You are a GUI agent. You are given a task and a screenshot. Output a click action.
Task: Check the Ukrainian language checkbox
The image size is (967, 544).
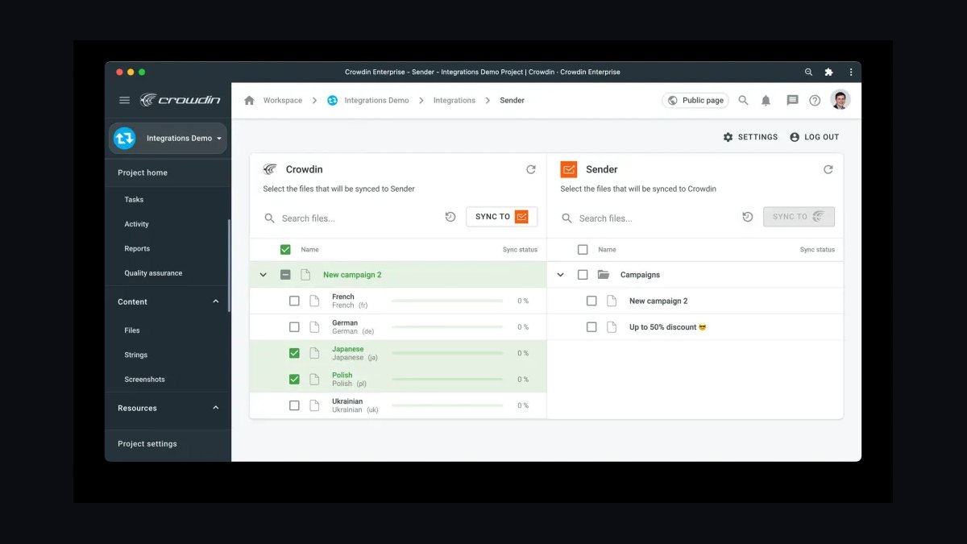pyautogui.click(x=294, y=405)
